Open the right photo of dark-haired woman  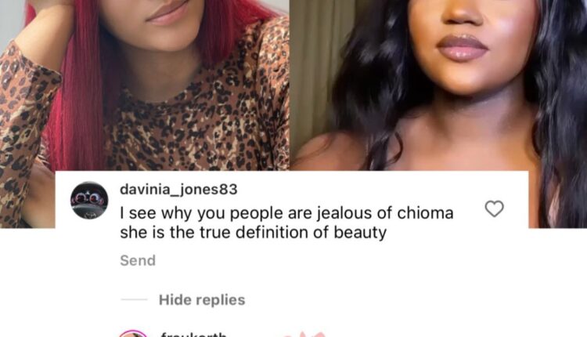pos(438,85)
